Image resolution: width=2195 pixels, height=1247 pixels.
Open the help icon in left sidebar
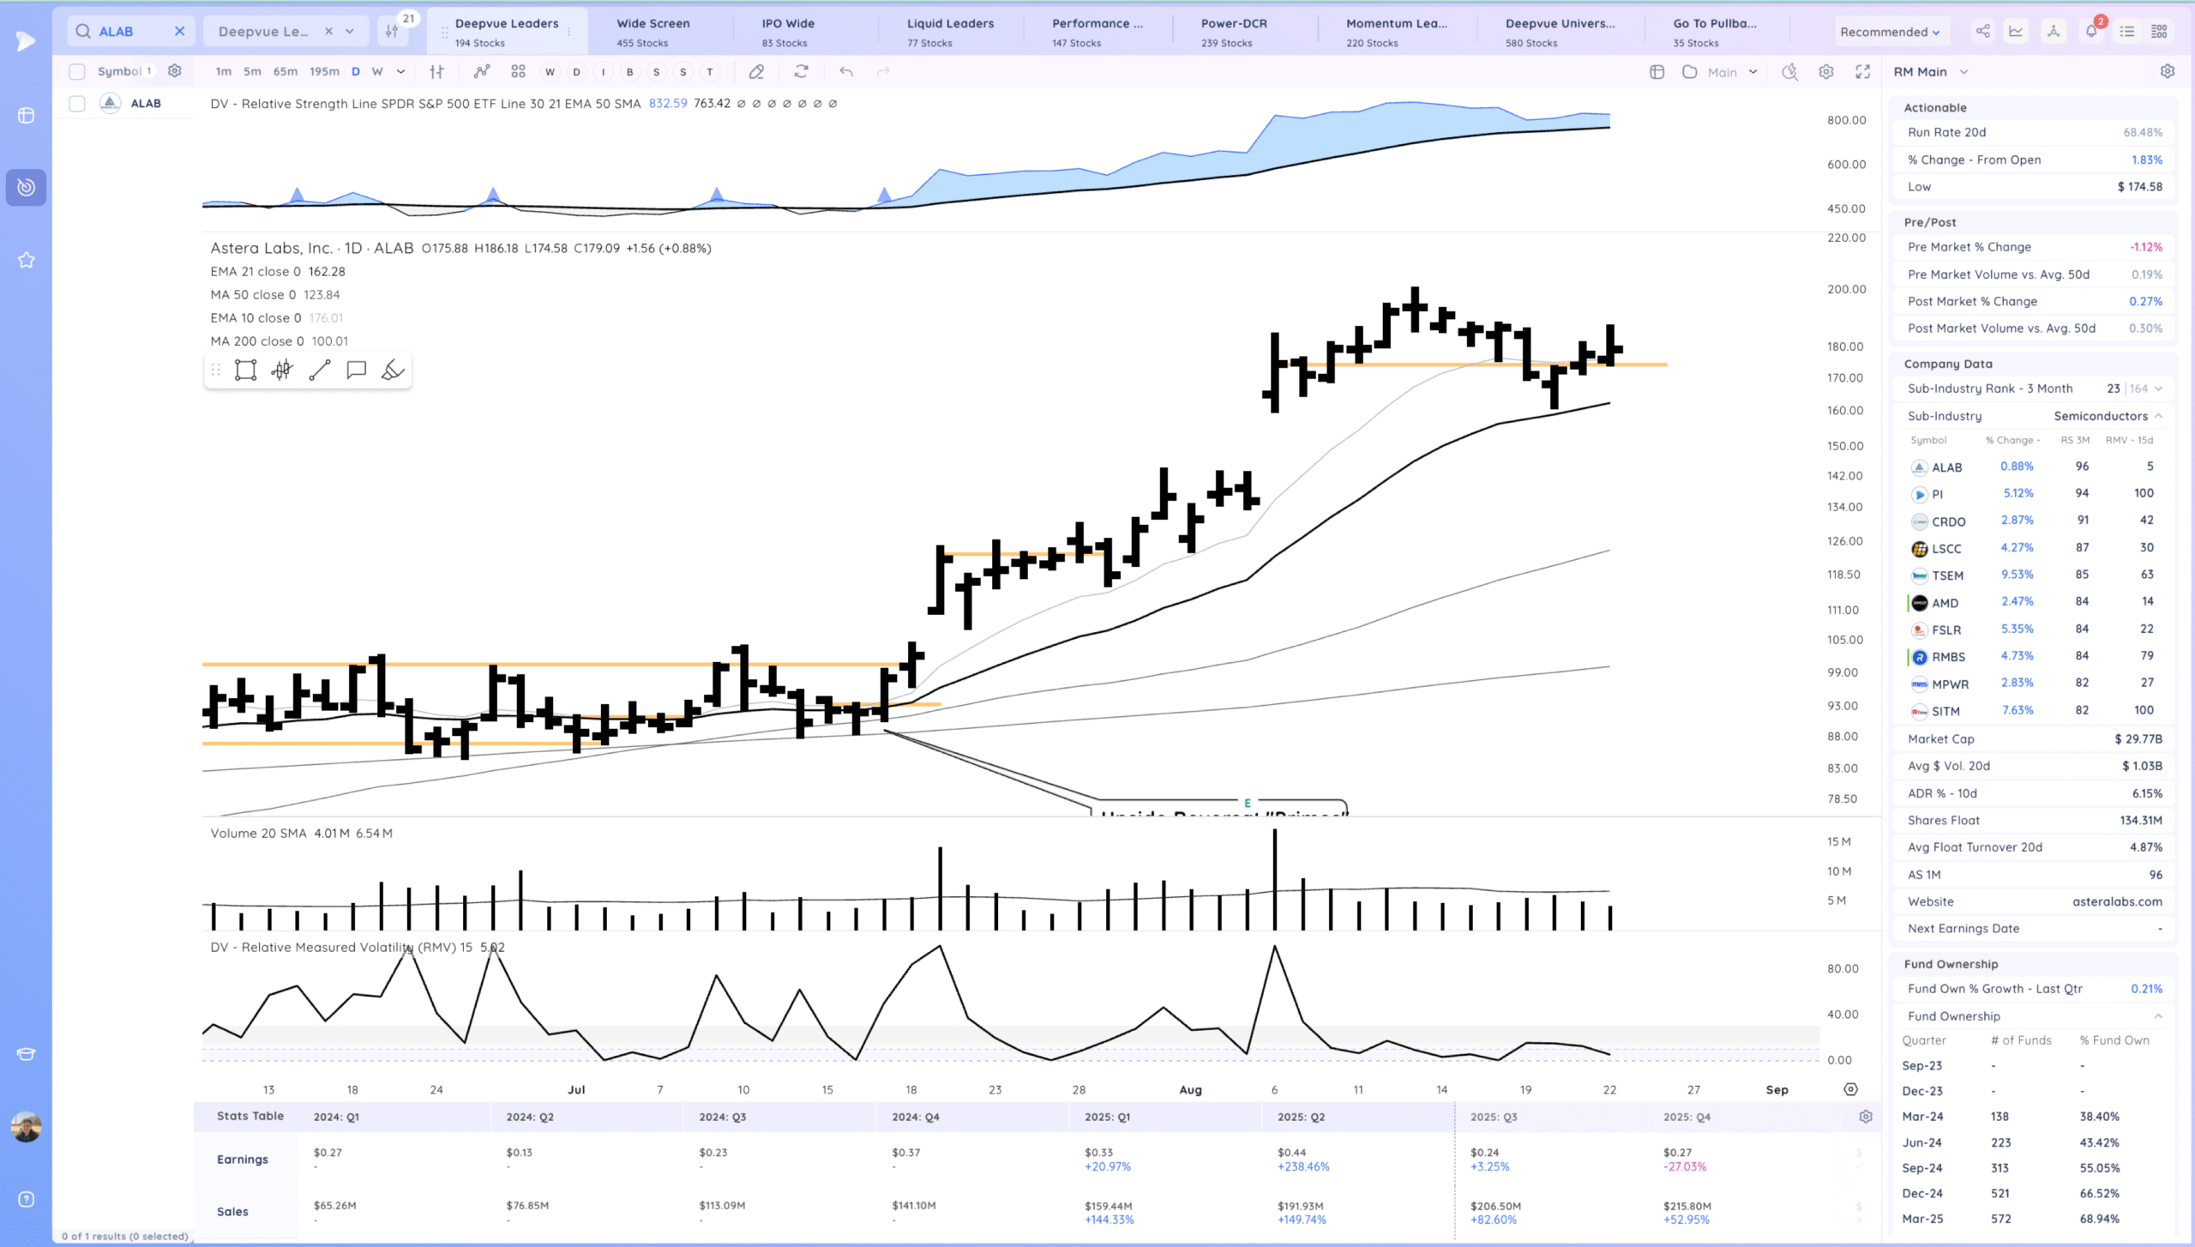[x=26, y=1199]
